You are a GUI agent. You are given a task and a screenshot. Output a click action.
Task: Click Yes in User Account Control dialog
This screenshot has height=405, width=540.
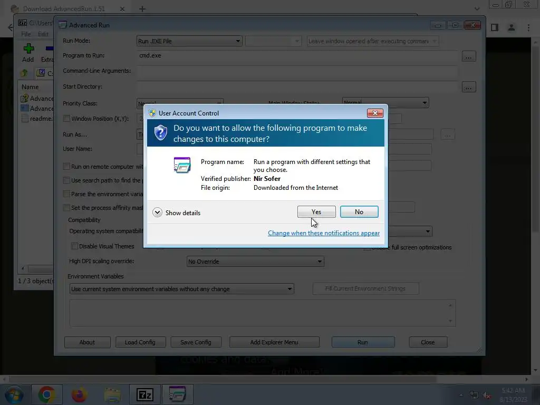(316, 212)
